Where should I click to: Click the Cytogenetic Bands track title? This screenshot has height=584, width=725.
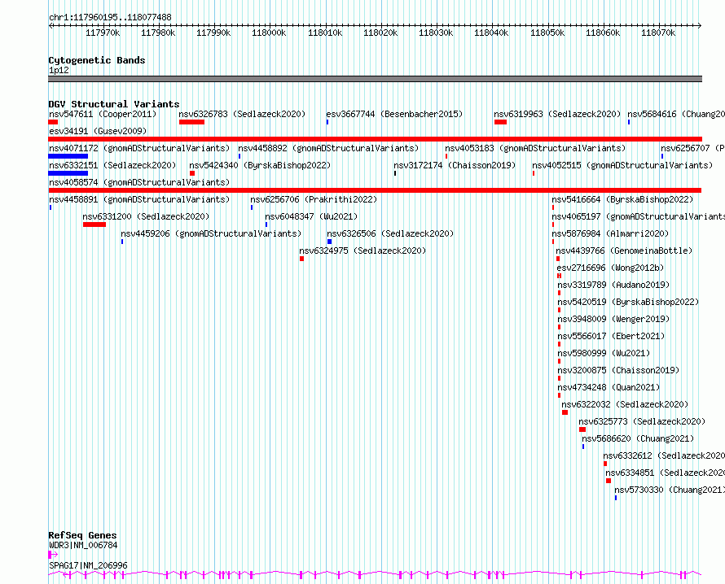tap(97, 60)
